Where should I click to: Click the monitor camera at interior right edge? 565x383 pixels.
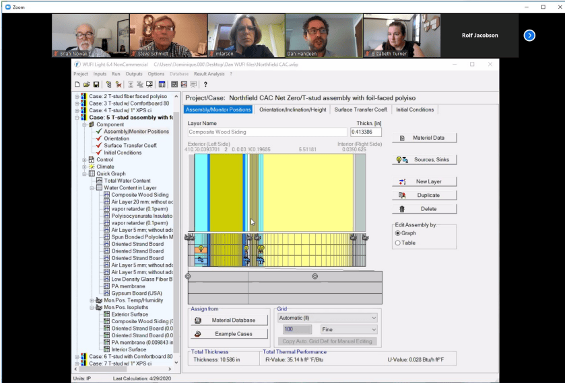365,237
